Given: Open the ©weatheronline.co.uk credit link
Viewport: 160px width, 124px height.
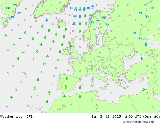Looking at the screenshot, I should pyautogui.click(x=139, y=122).
